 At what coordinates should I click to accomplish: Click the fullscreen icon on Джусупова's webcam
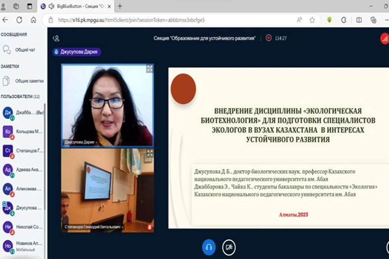[149, 69]
